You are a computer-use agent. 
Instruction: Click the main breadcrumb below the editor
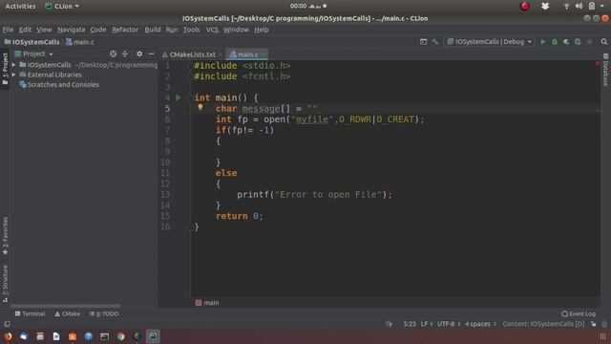click(207, 303)
